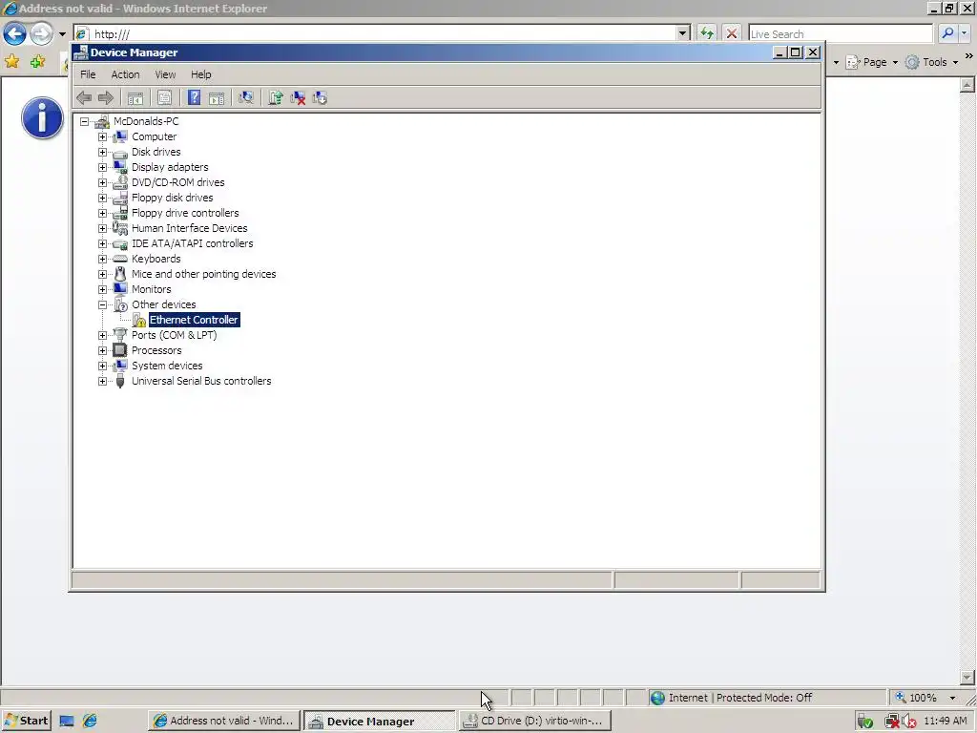Click the Internet Explorer Back button
The width and height of the screenshot is (977, 733).
pyautogui.click(x=15, y=33)
